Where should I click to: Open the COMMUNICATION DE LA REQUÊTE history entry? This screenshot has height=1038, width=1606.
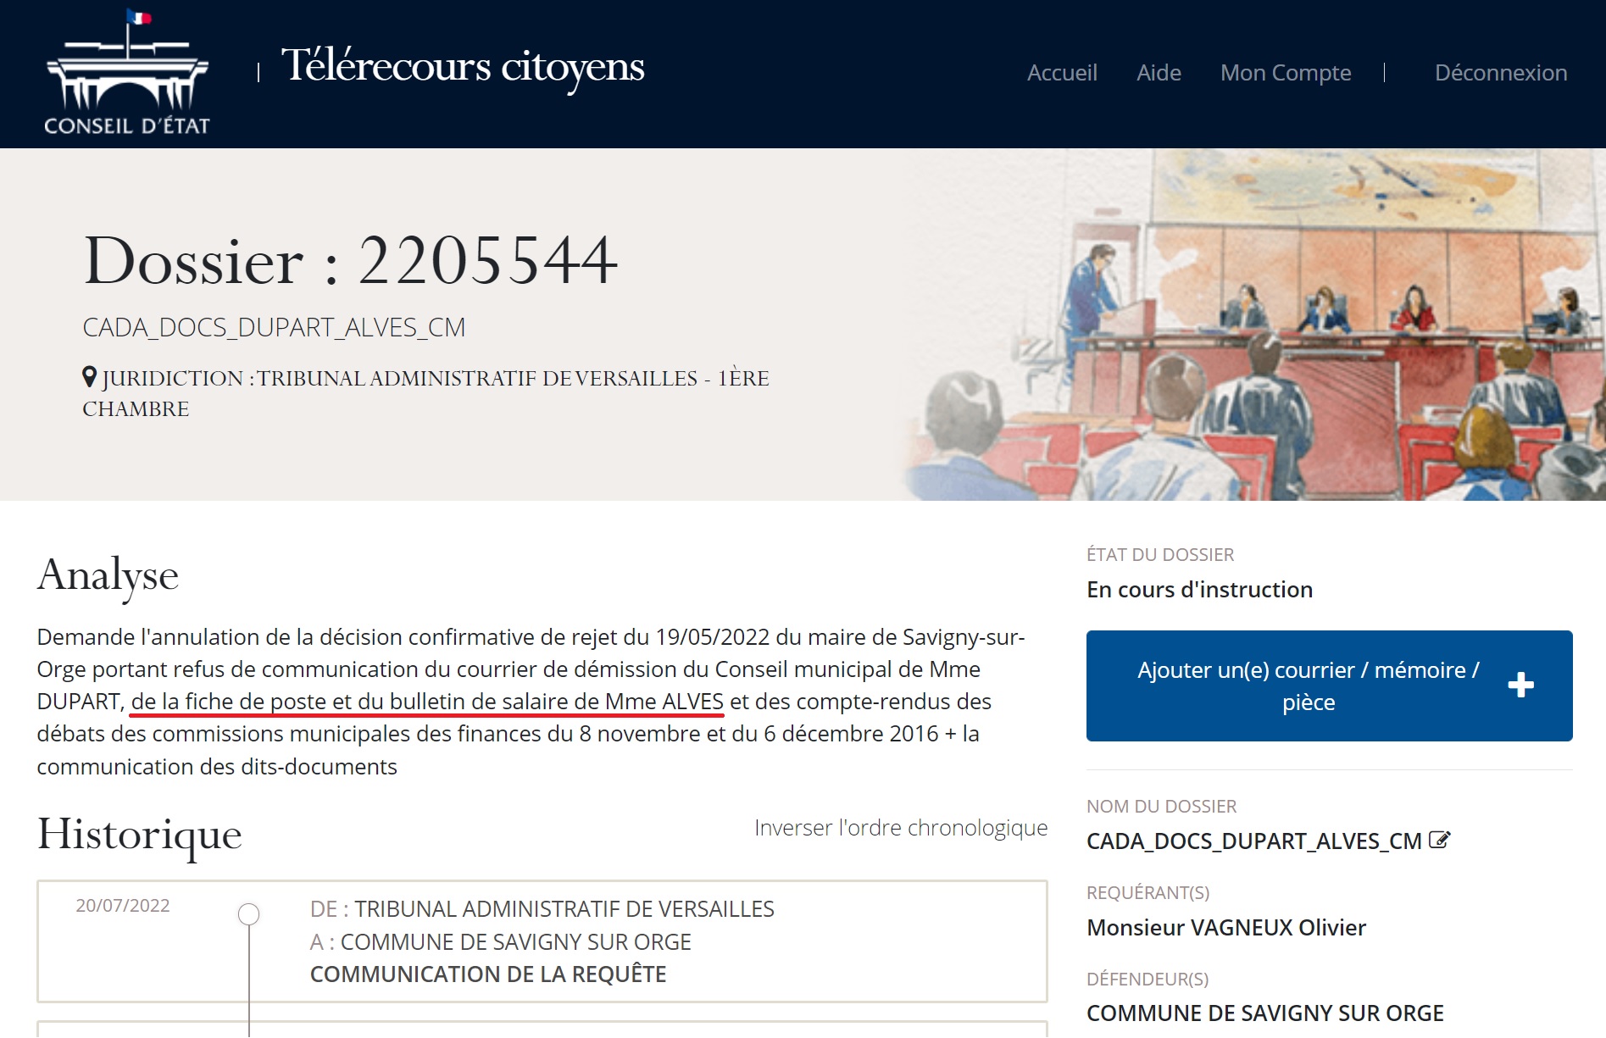click(488, 974)
